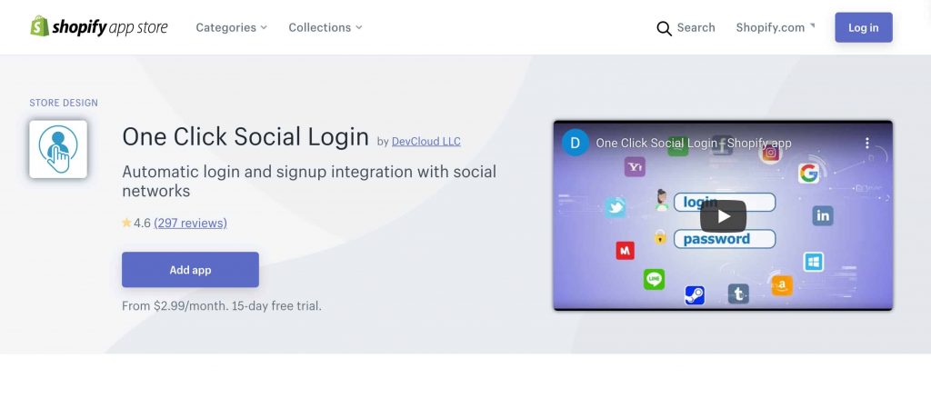Click the Add app button
The image size is (931, 408).
click(x=190, y=270)
